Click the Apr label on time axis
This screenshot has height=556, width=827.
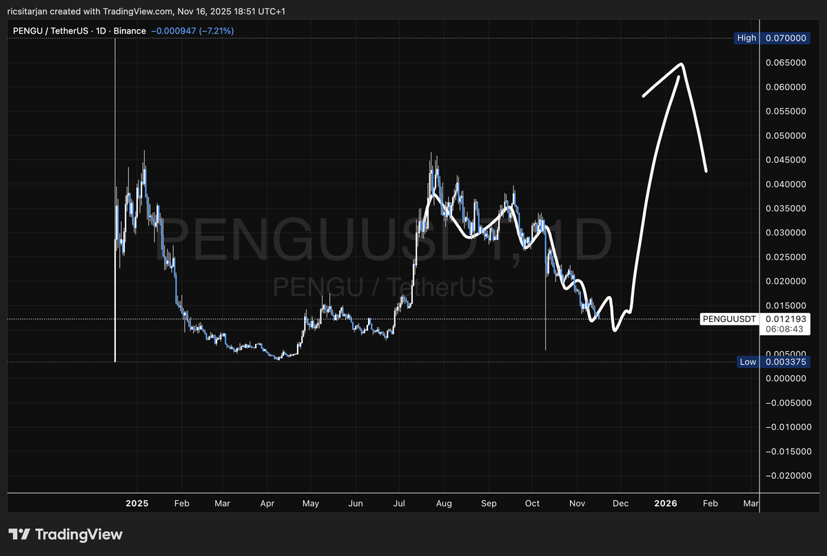click(267, 504)
